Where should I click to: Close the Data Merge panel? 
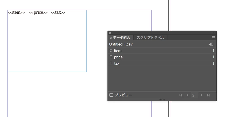tap(110, 33)
